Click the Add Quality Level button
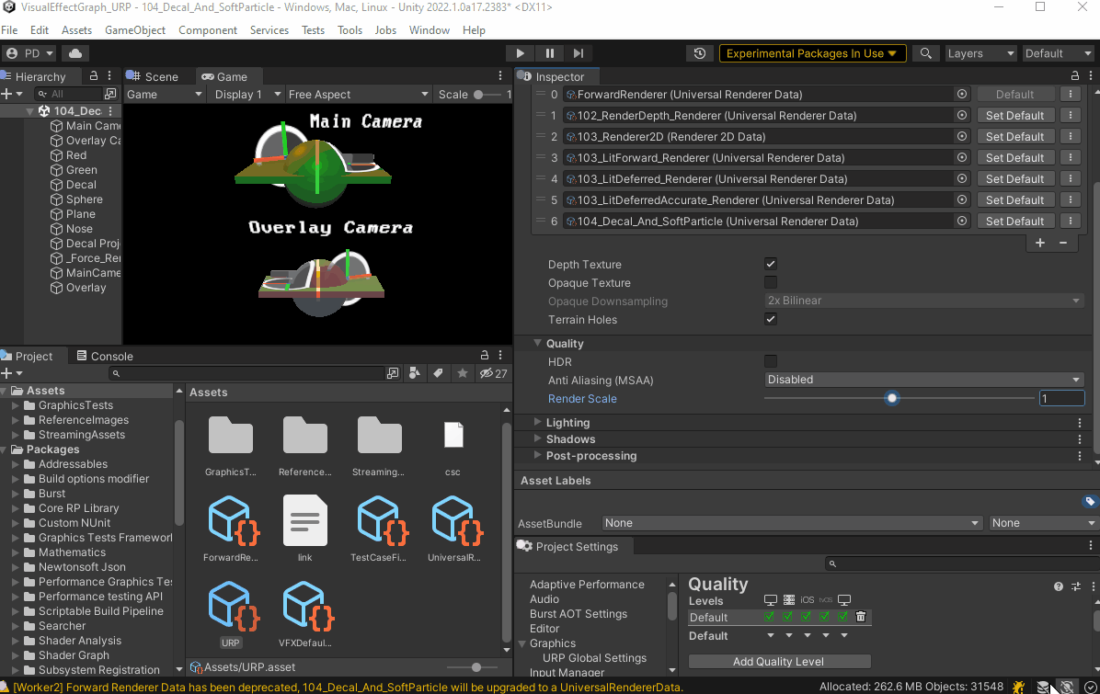Image resolution: width=1100 pixels, height=694 pixels. click(x=779, y=662)
